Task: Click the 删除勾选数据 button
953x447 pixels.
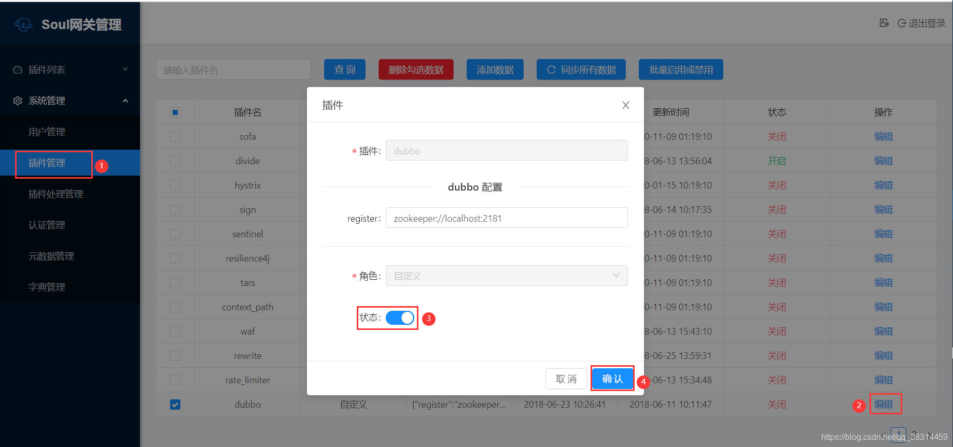Action: [x=416, y=69]
